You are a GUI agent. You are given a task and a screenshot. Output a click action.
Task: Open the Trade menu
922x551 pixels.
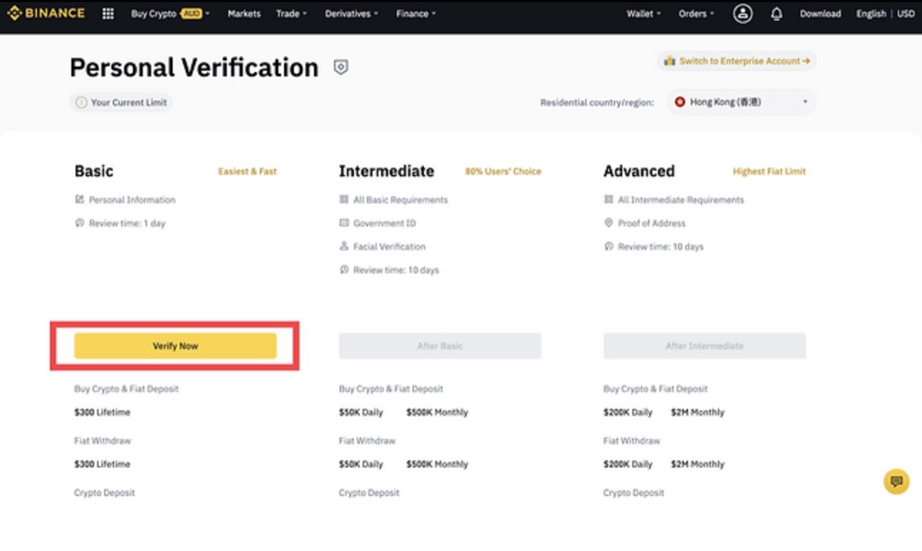[x=291, y=14]
